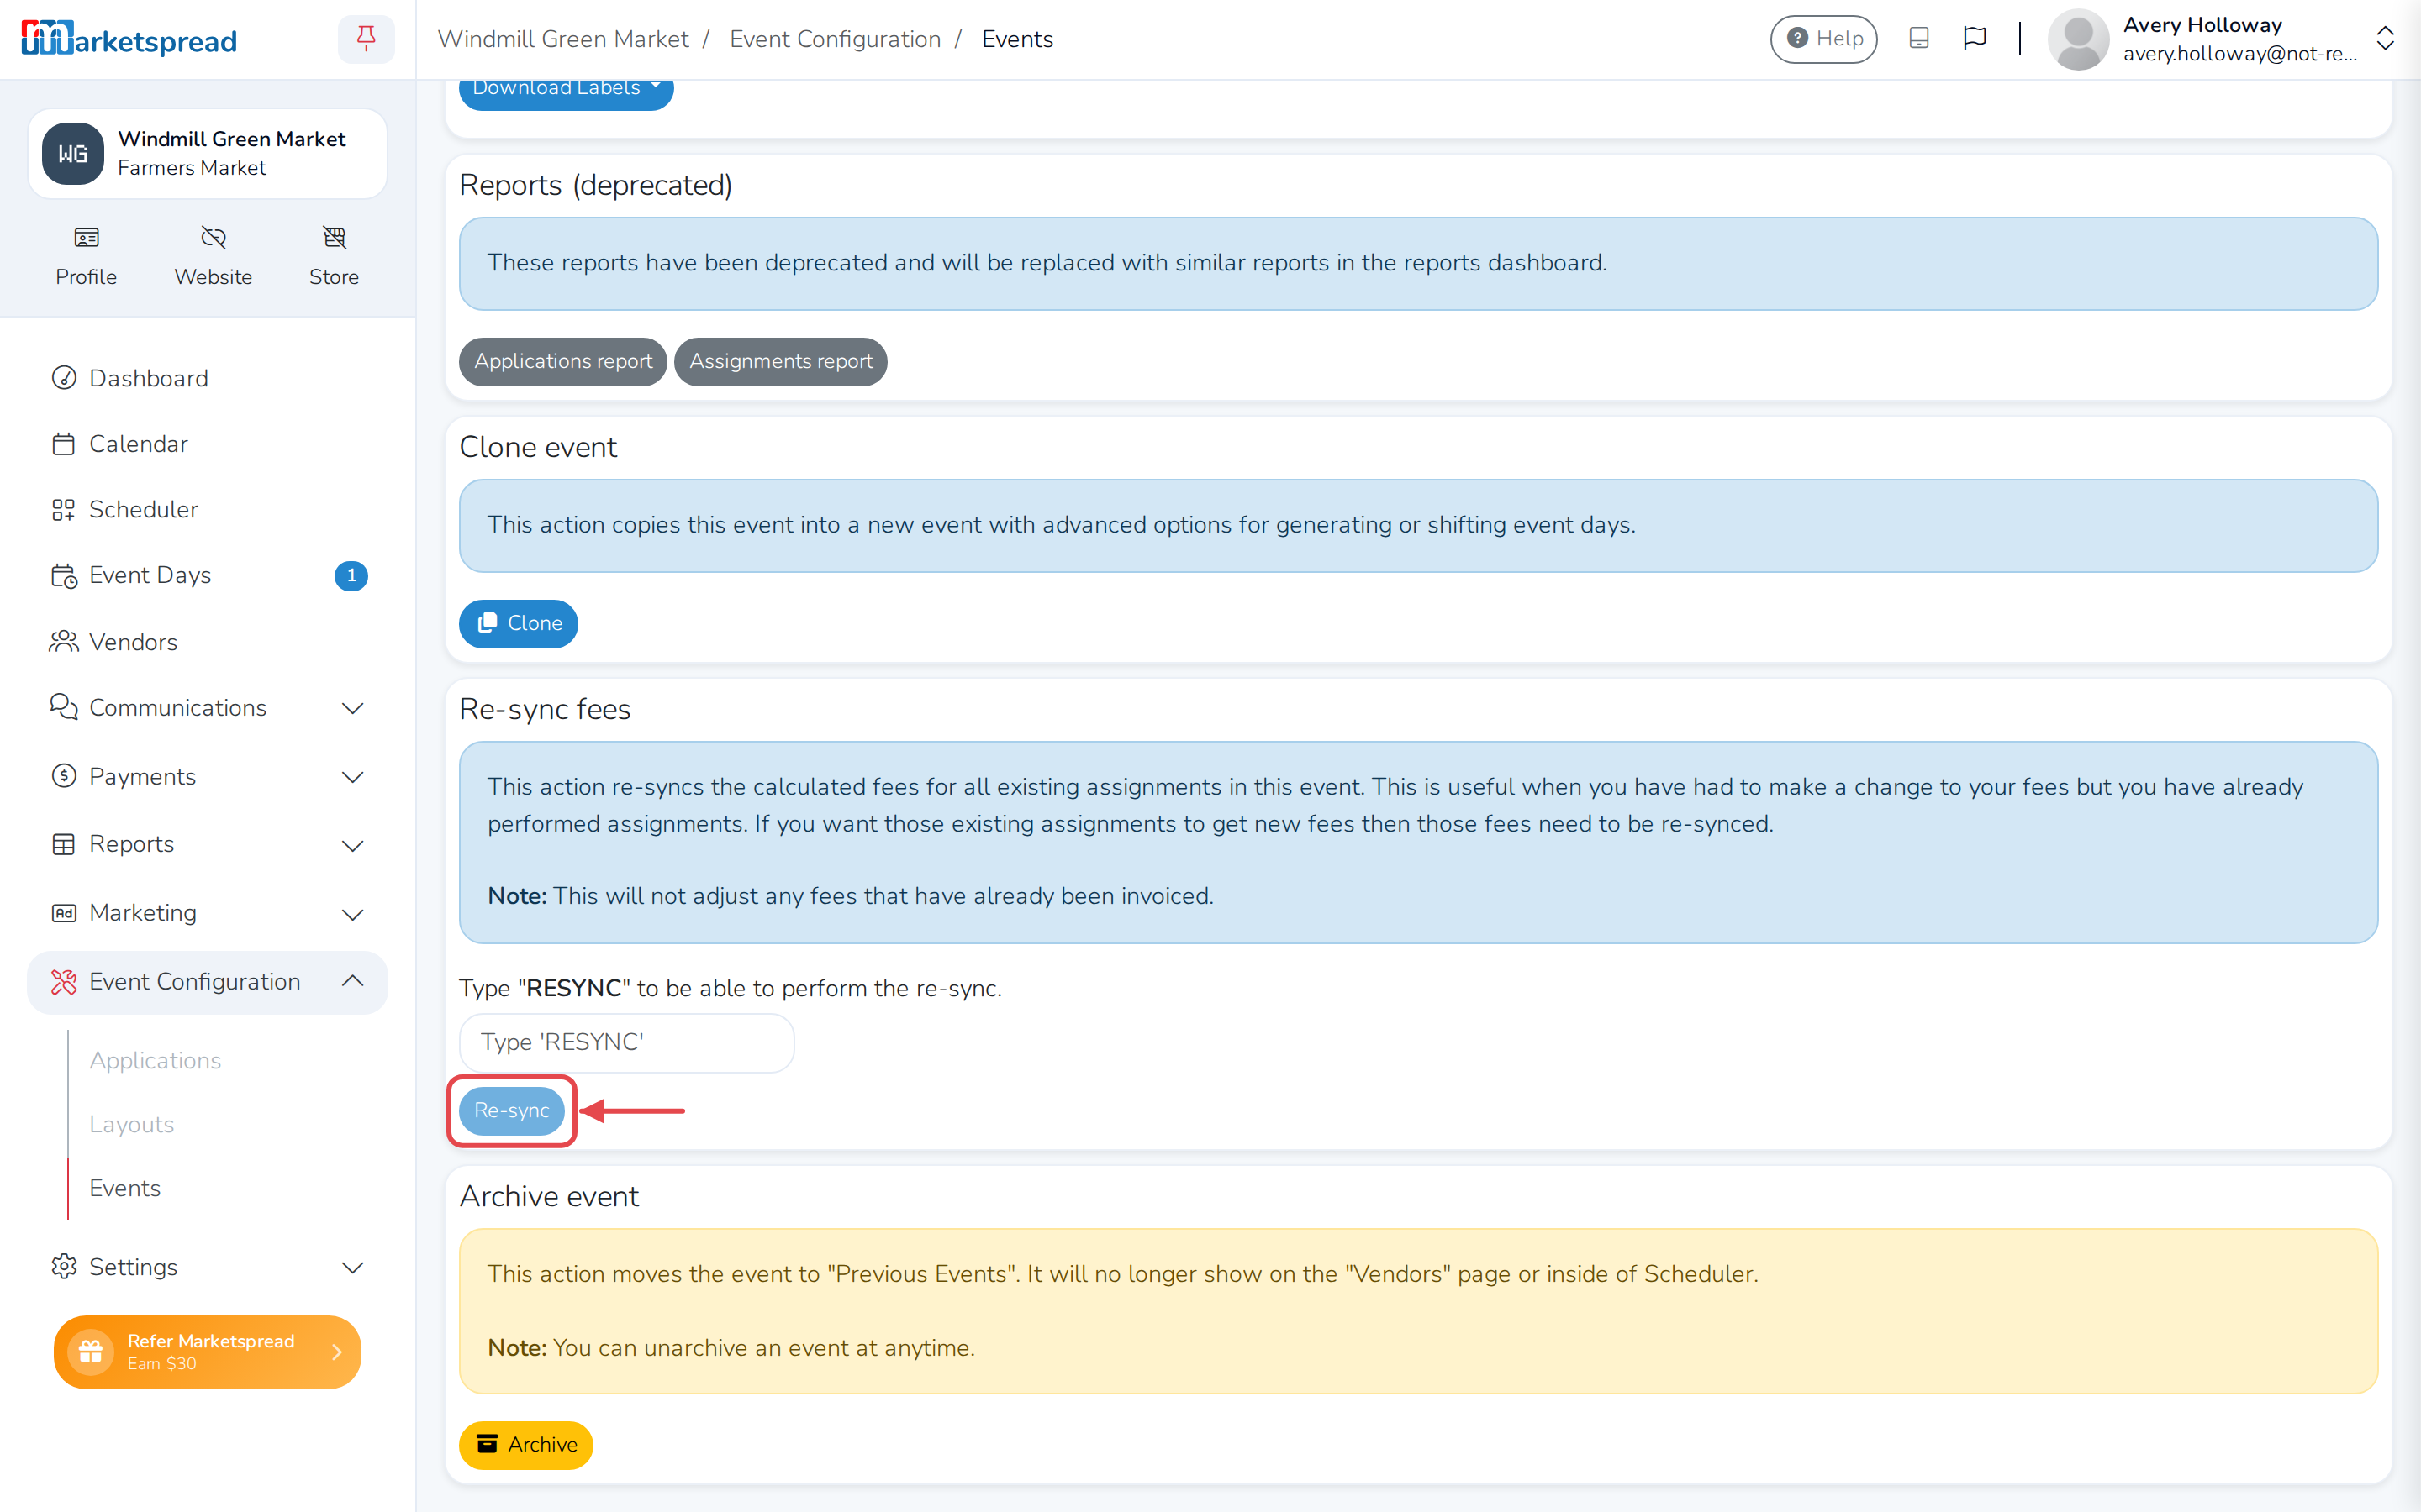The height and width of the screenshot is (1512, 2421).
Task: Select Applications under Event Configuration
Action: pyautogui.click(x=155, y=1060)
